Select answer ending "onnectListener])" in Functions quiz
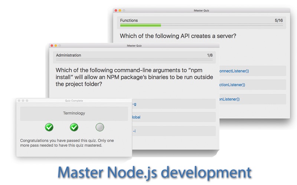The height and width of the screenshot is (185, 297). coord(253,71)
